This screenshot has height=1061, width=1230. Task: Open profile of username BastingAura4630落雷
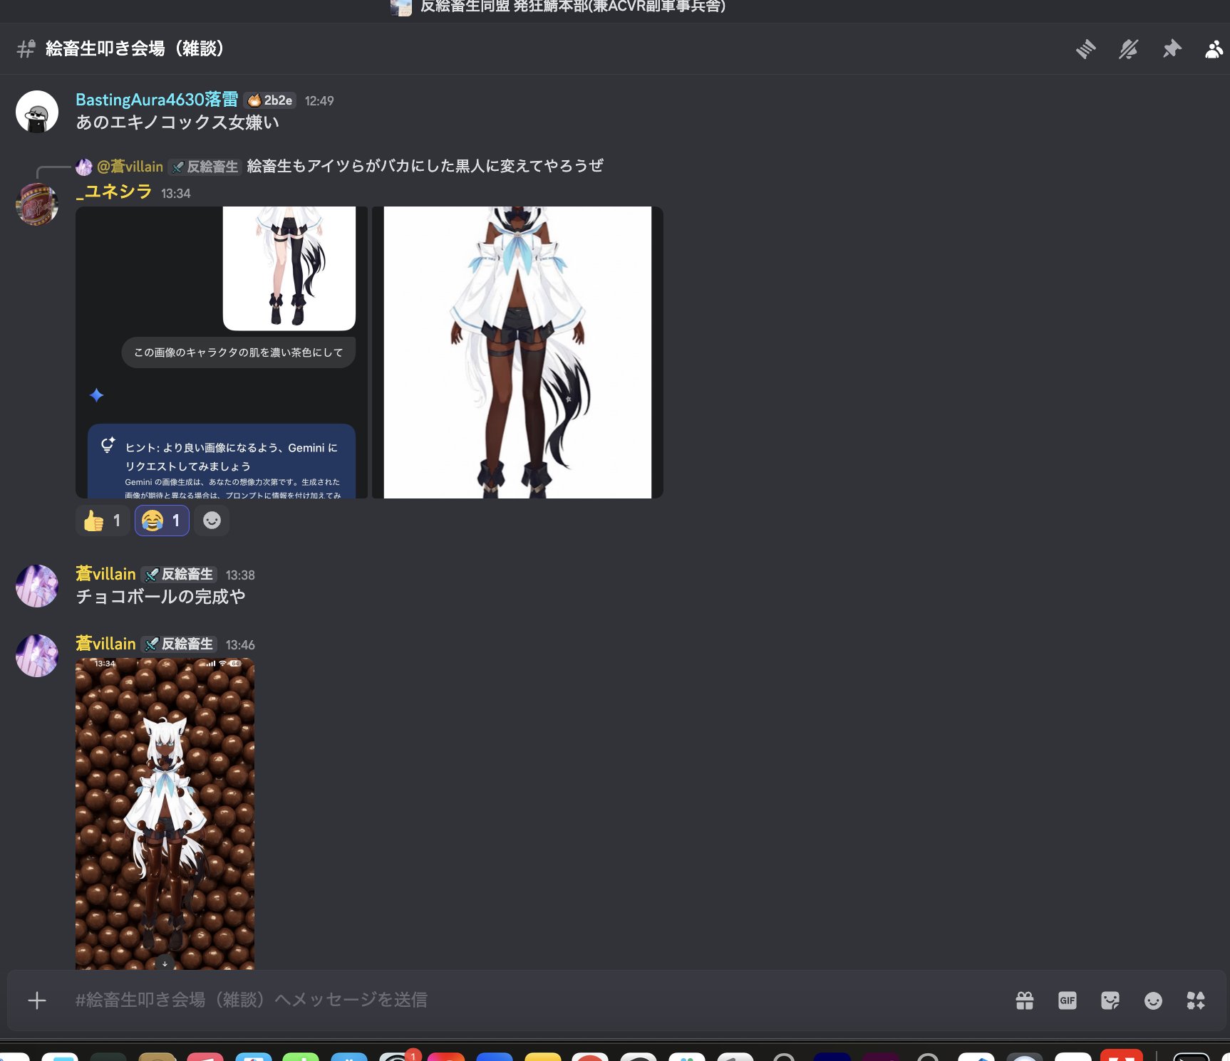[157, 100]
